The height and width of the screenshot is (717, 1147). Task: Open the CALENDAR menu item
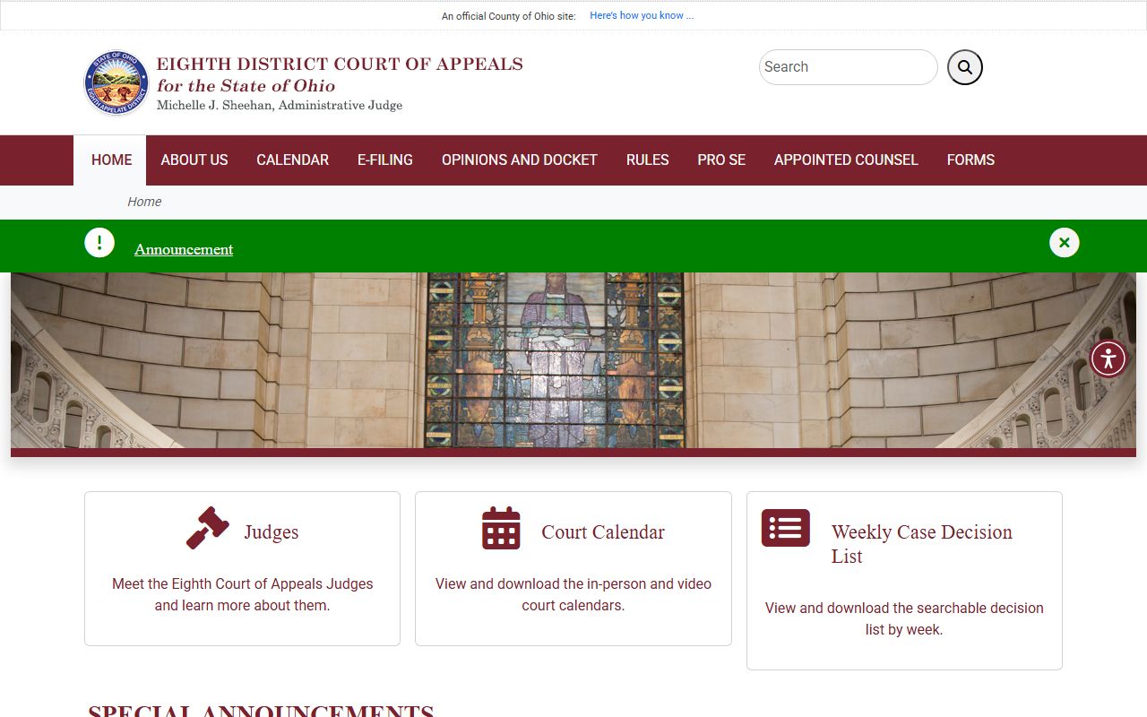(293, 160)
